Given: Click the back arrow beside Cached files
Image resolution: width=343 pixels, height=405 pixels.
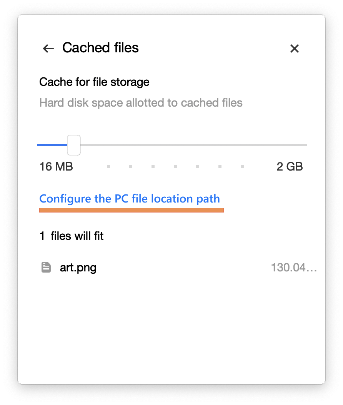Looking at the screenshot, I should 48,48.
